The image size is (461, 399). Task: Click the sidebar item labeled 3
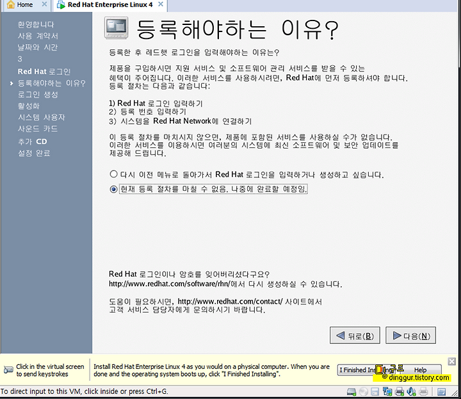tap(20, 59)
